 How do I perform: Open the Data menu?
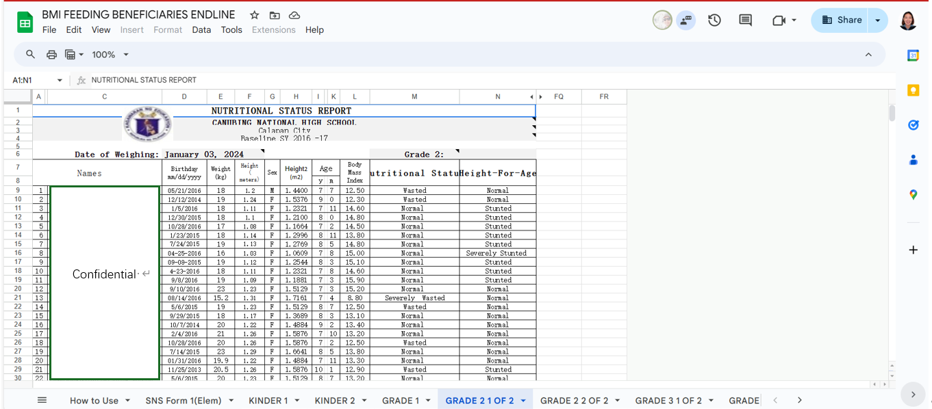point(201,30)
